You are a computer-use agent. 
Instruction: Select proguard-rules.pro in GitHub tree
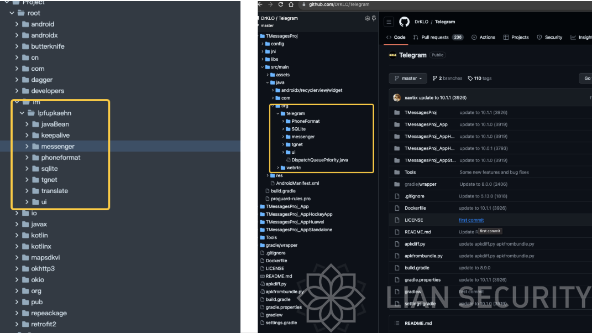291,199
